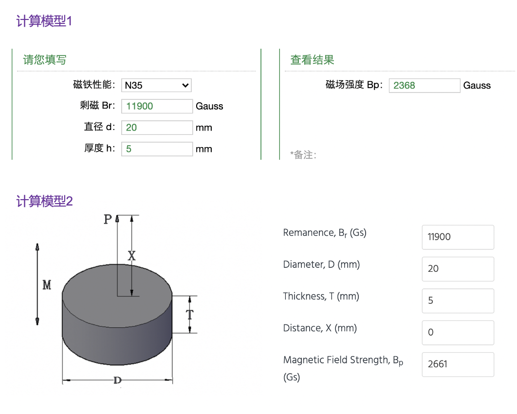Screen dimensions: 517x414
Task: Click the 查看结果 section title
Action: [x=312, y=60]
